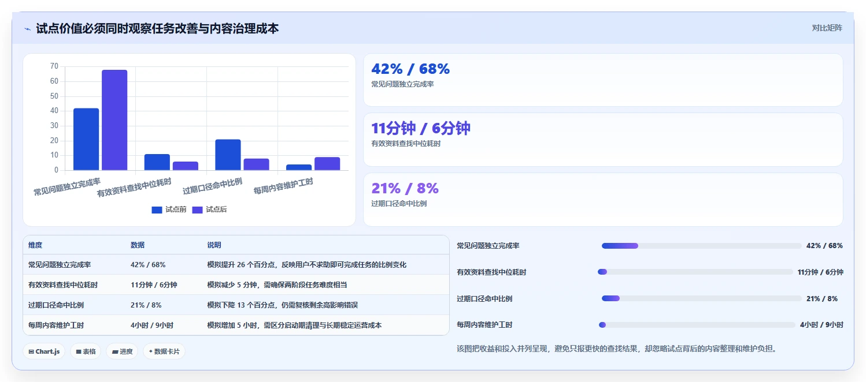Click the page title 试点价值必须同时观察
This screenshot has width=866, height=382.
coord(157,28)
